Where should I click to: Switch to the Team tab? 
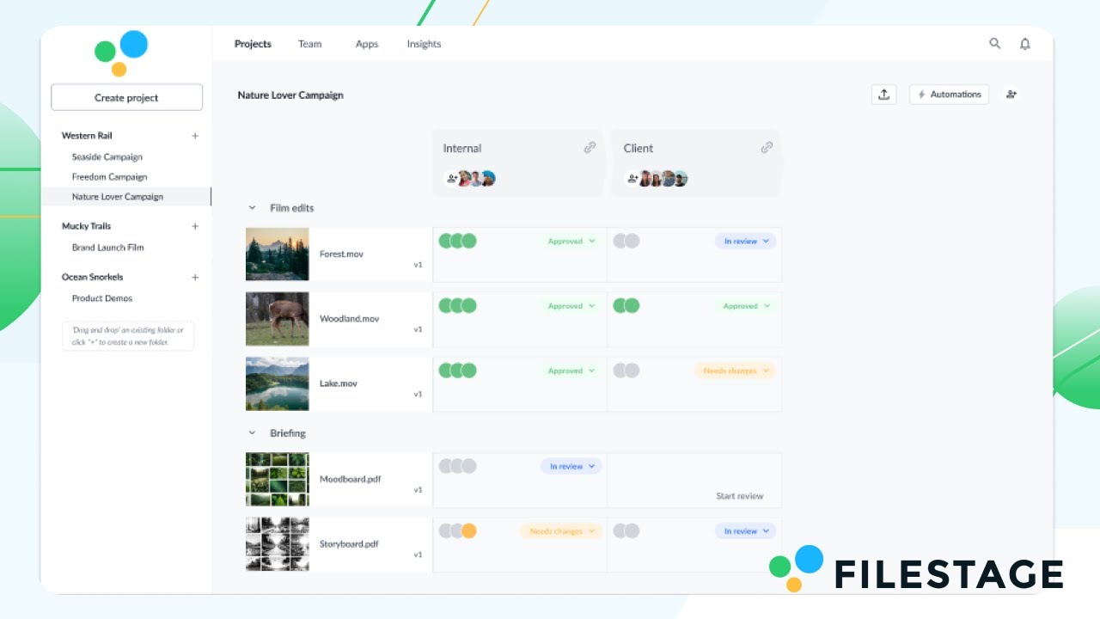point(309,44)
